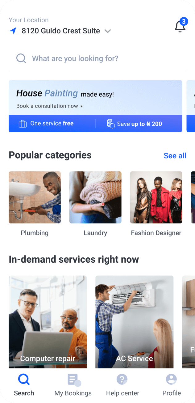Tap the location arrow icon
The image size is (195, 403).
pyautogui.click(x=13, y=31)
